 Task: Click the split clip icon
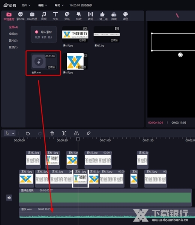[x=64, y=133]
